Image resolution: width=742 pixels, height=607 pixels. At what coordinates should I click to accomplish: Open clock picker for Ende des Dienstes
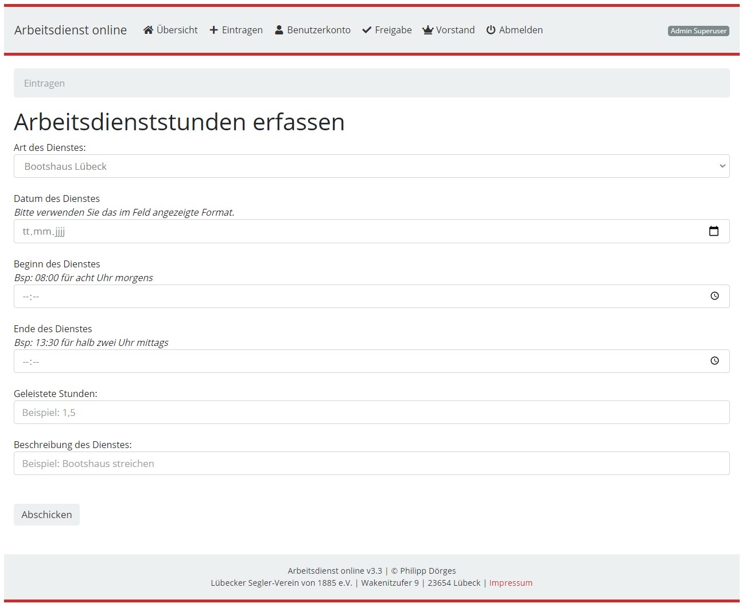714,361
